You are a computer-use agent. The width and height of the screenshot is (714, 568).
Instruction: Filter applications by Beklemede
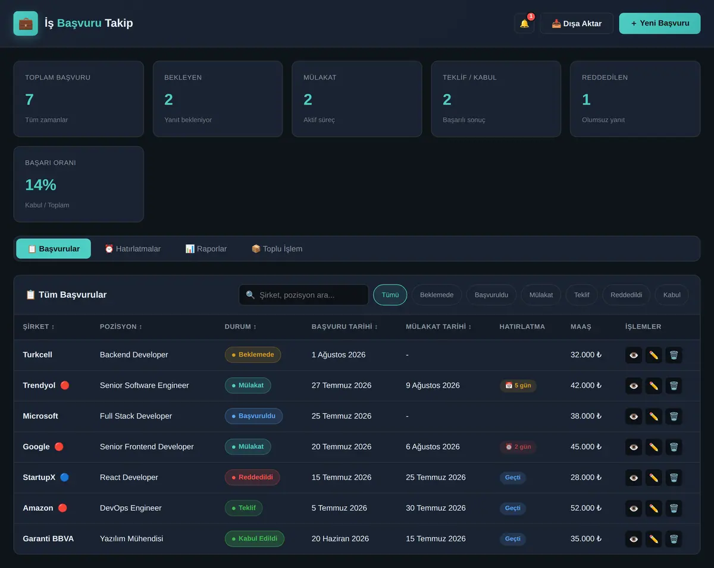437,295
